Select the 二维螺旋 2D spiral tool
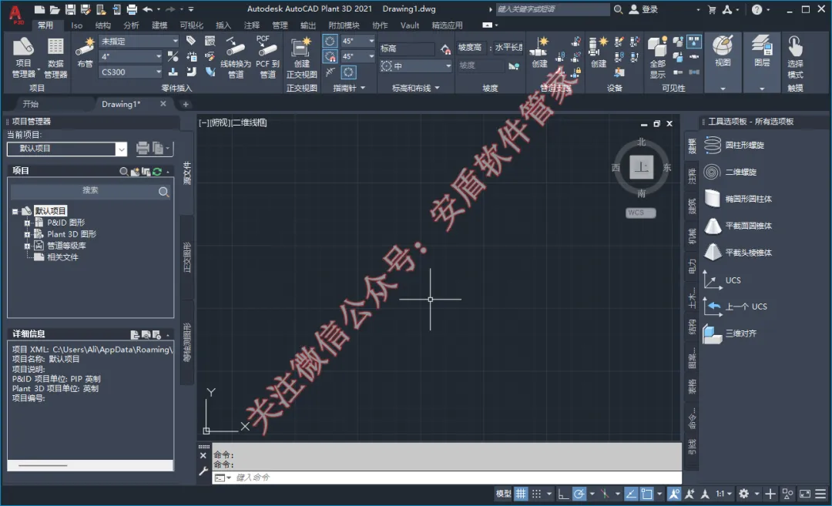832x506 pixels. (x=730, y=172)
